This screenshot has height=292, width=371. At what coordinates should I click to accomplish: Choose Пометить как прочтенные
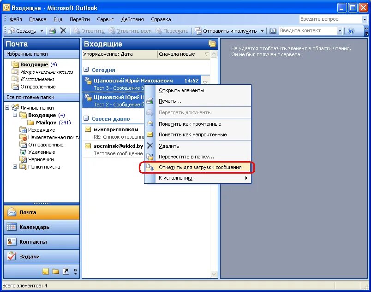point(198,124)
